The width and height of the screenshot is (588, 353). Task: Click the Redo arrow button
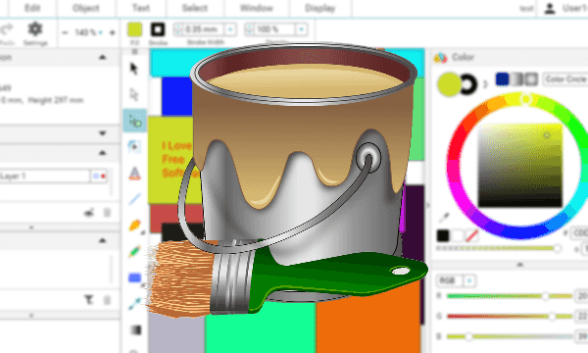[6, 29]
